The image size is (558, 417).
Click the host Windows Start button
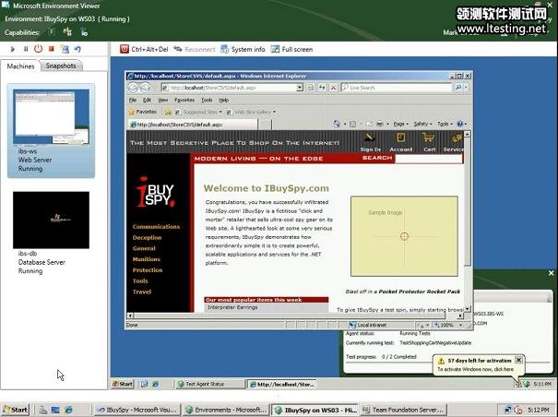16,409
